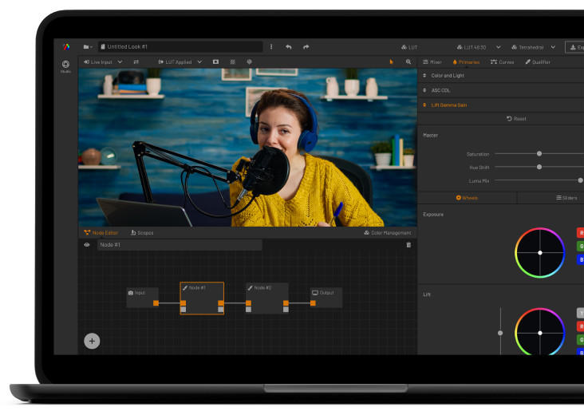Click the Saturation slider handle

(x=539, y=153)
